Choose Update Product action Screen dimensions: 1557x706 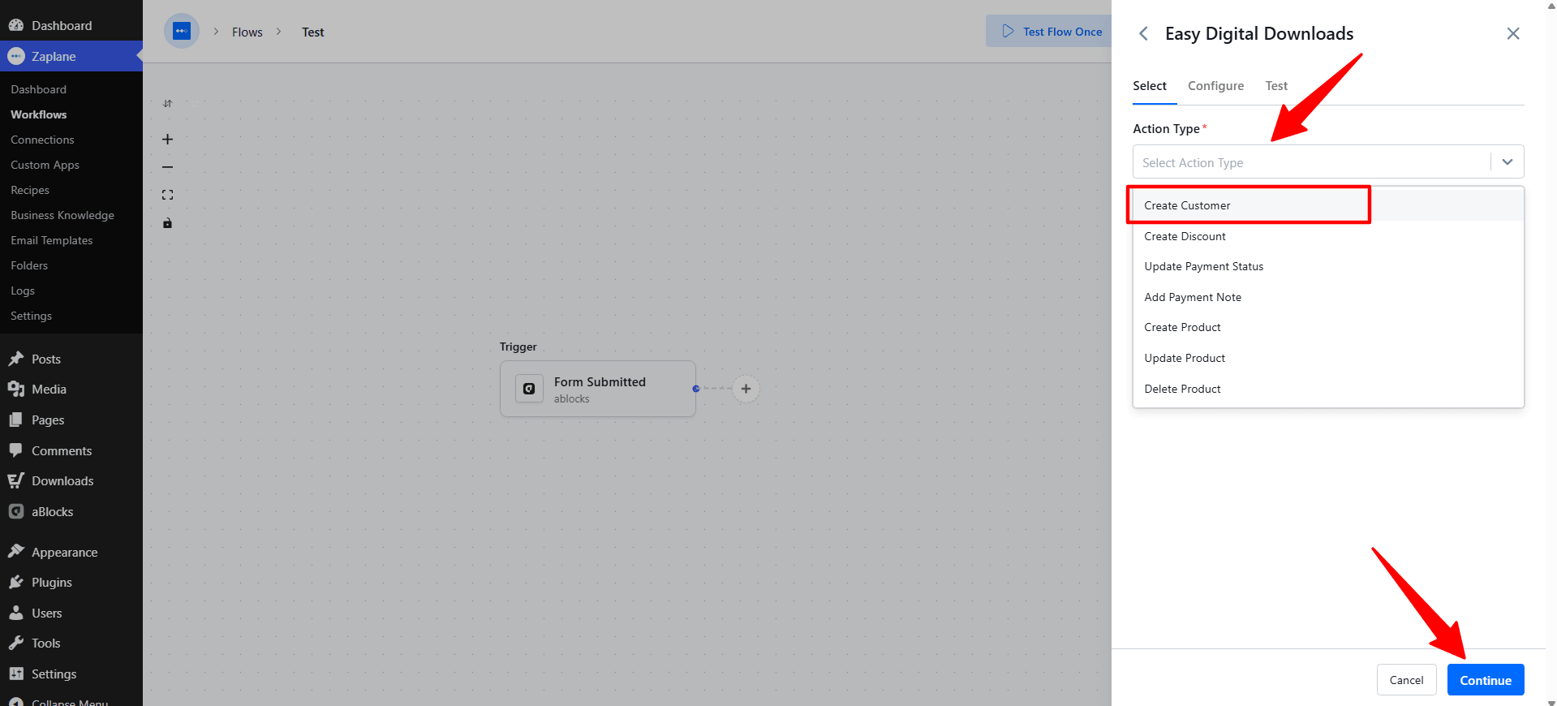coord(1328,358)
